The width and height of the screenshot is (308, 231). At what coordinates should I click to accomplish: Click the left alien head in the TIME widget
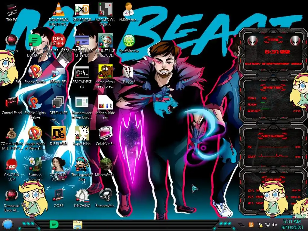(252, 41)
